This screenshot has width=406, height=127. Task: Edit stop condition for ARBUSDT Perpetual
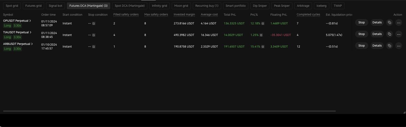[94, 46]
